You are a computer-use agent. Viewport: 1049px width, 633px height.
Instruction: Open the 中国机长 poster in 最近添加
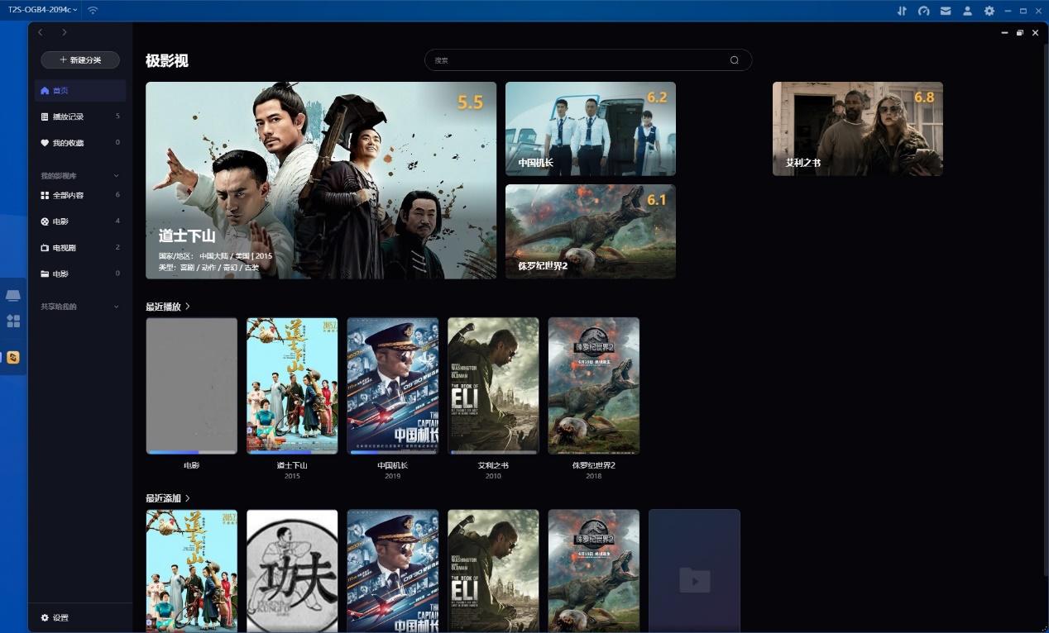(x=393, y=571)
